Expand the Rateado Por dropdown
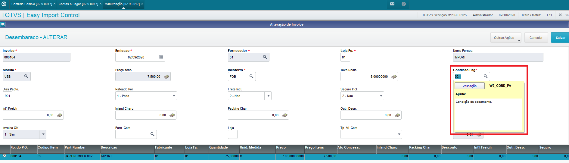 pyautogui.click(x=174, y=96)
